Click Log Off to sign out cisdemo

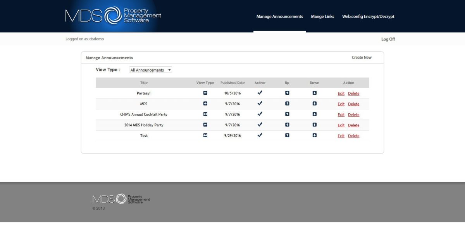tap(388, 39)
